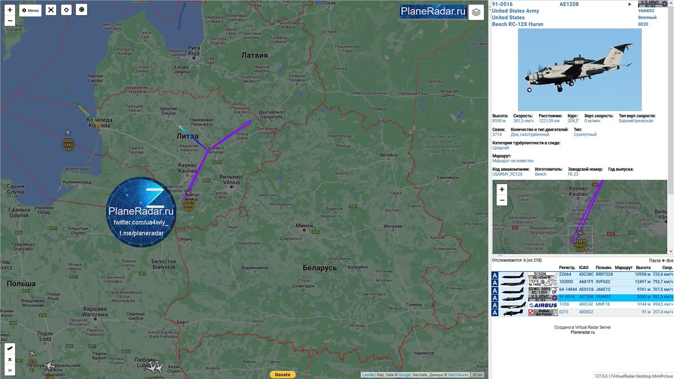Select the 0215 Polish Air Force row

(x=582, y=312)
